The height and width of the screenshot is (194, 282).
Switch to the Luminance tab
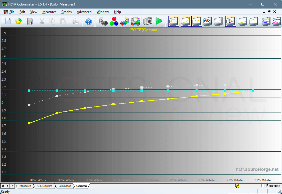[65, 186]
